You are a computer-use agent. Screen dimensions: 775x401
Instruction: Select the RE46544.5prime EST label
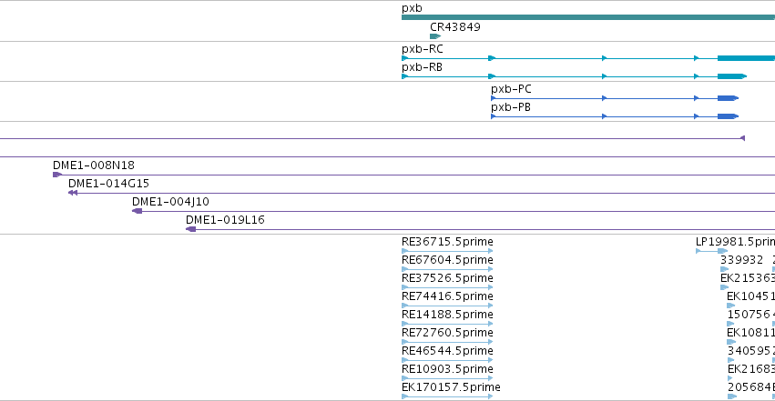click(x=447, y=351)
